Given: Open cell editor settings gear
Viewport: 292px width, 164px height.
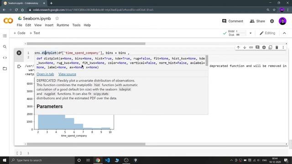Looking at the screenshot, I should (264, 47).
